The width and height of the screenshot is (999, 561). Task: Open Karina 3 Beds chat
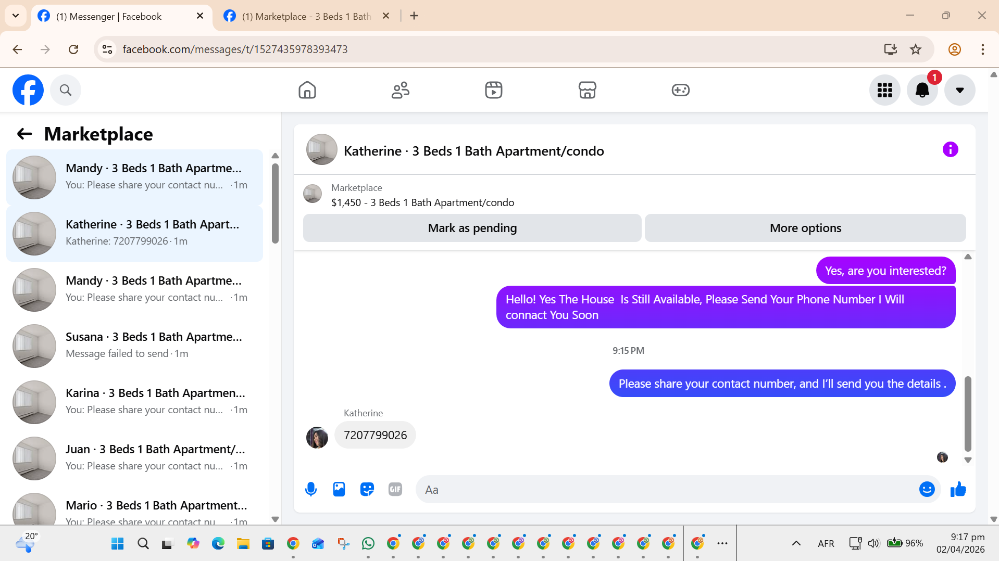click(x=134, y=402)
